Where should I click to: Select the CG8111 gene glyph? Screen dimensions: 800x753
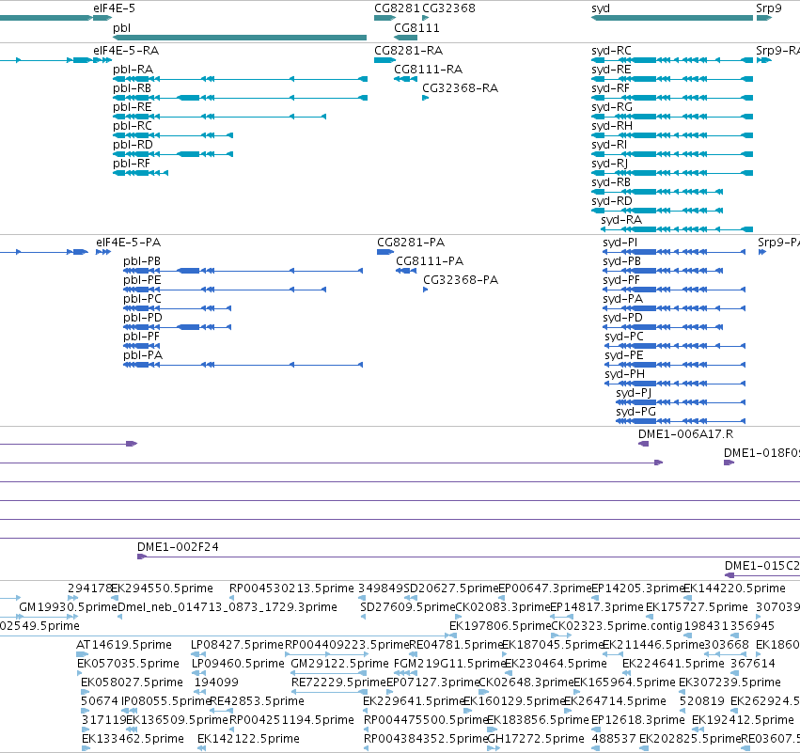(405, 38)
